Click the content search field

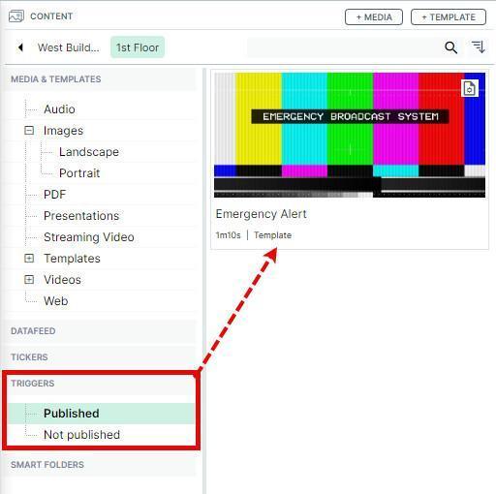click(345, 47)
